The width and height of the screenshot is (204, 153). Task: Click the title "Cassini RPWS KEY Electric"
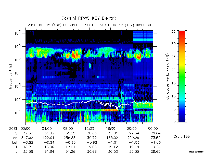(x=89, y=18)
